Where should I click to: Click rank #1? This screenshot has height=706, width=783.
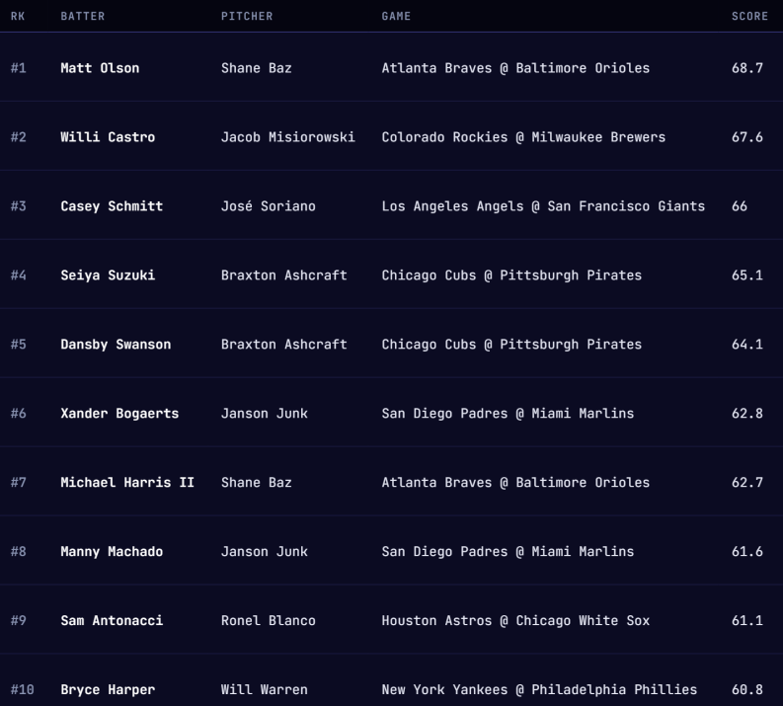(19, 68)
